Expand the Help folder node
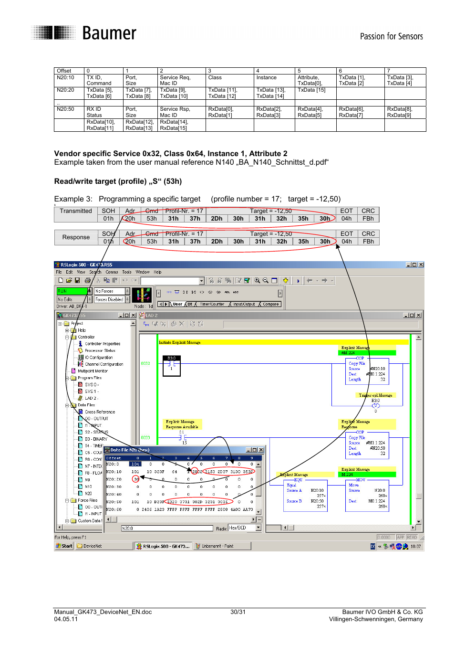Screen dimensions: 455x645 67,330
